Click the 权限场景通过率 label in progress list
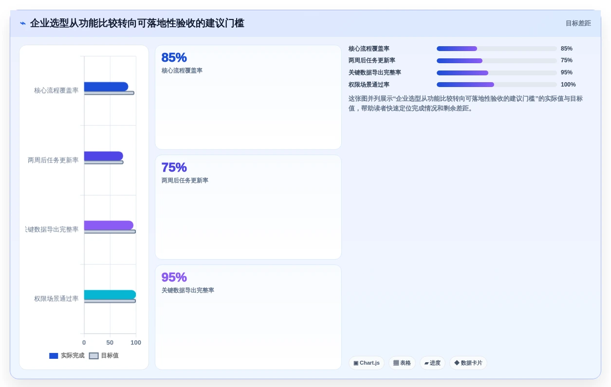This screenshot has width=611, height=387. click(369, 85)
